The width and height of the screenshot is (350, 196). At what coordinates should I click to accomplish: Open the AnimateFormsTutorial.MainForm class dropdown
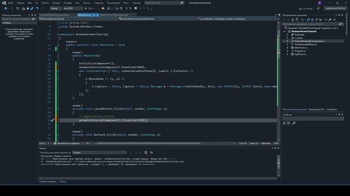pyautogui.click(x=157, y=19)
